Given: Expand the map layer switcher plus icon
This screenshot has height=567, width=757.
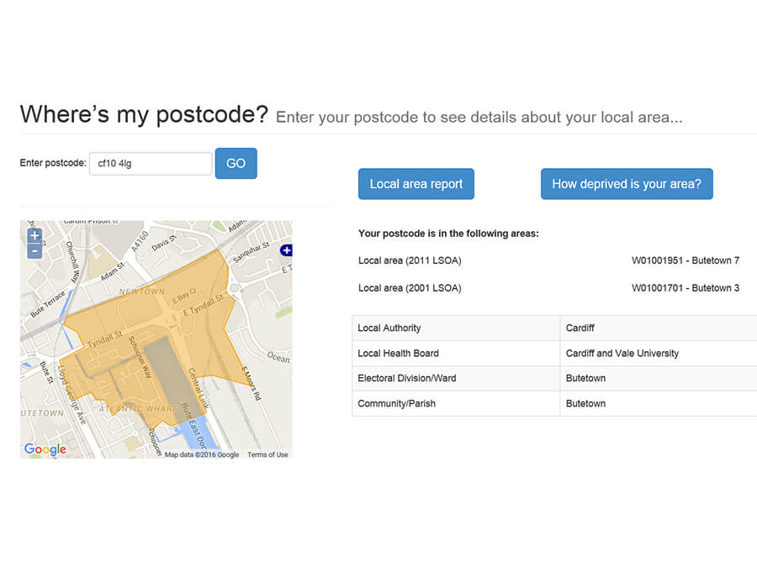Looking at the screenshot, I should click(286, 250).
